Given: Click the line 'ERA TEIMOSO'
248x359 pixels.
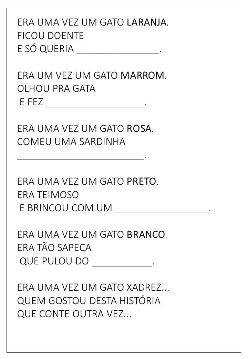Looking at the screenshot, I should point(48,195).
